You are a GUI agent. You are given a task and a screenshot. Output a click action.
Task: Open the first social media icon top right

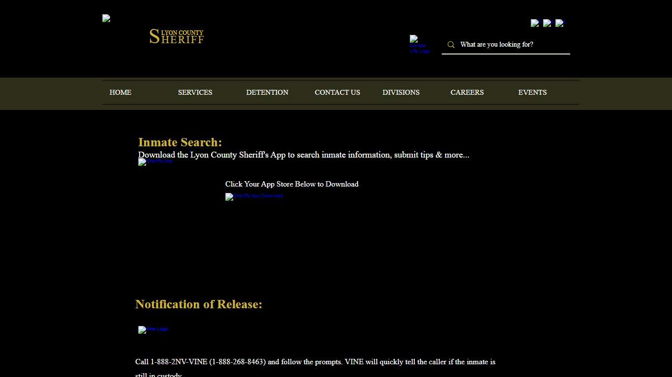[x=535, y=23]
